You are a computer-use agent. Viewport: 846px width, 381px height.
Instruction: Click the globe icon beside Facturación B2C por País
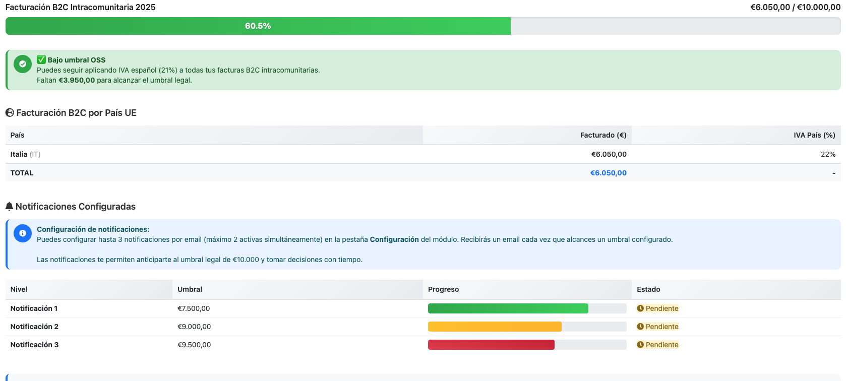pyautogui.click(x=10, y=112)
